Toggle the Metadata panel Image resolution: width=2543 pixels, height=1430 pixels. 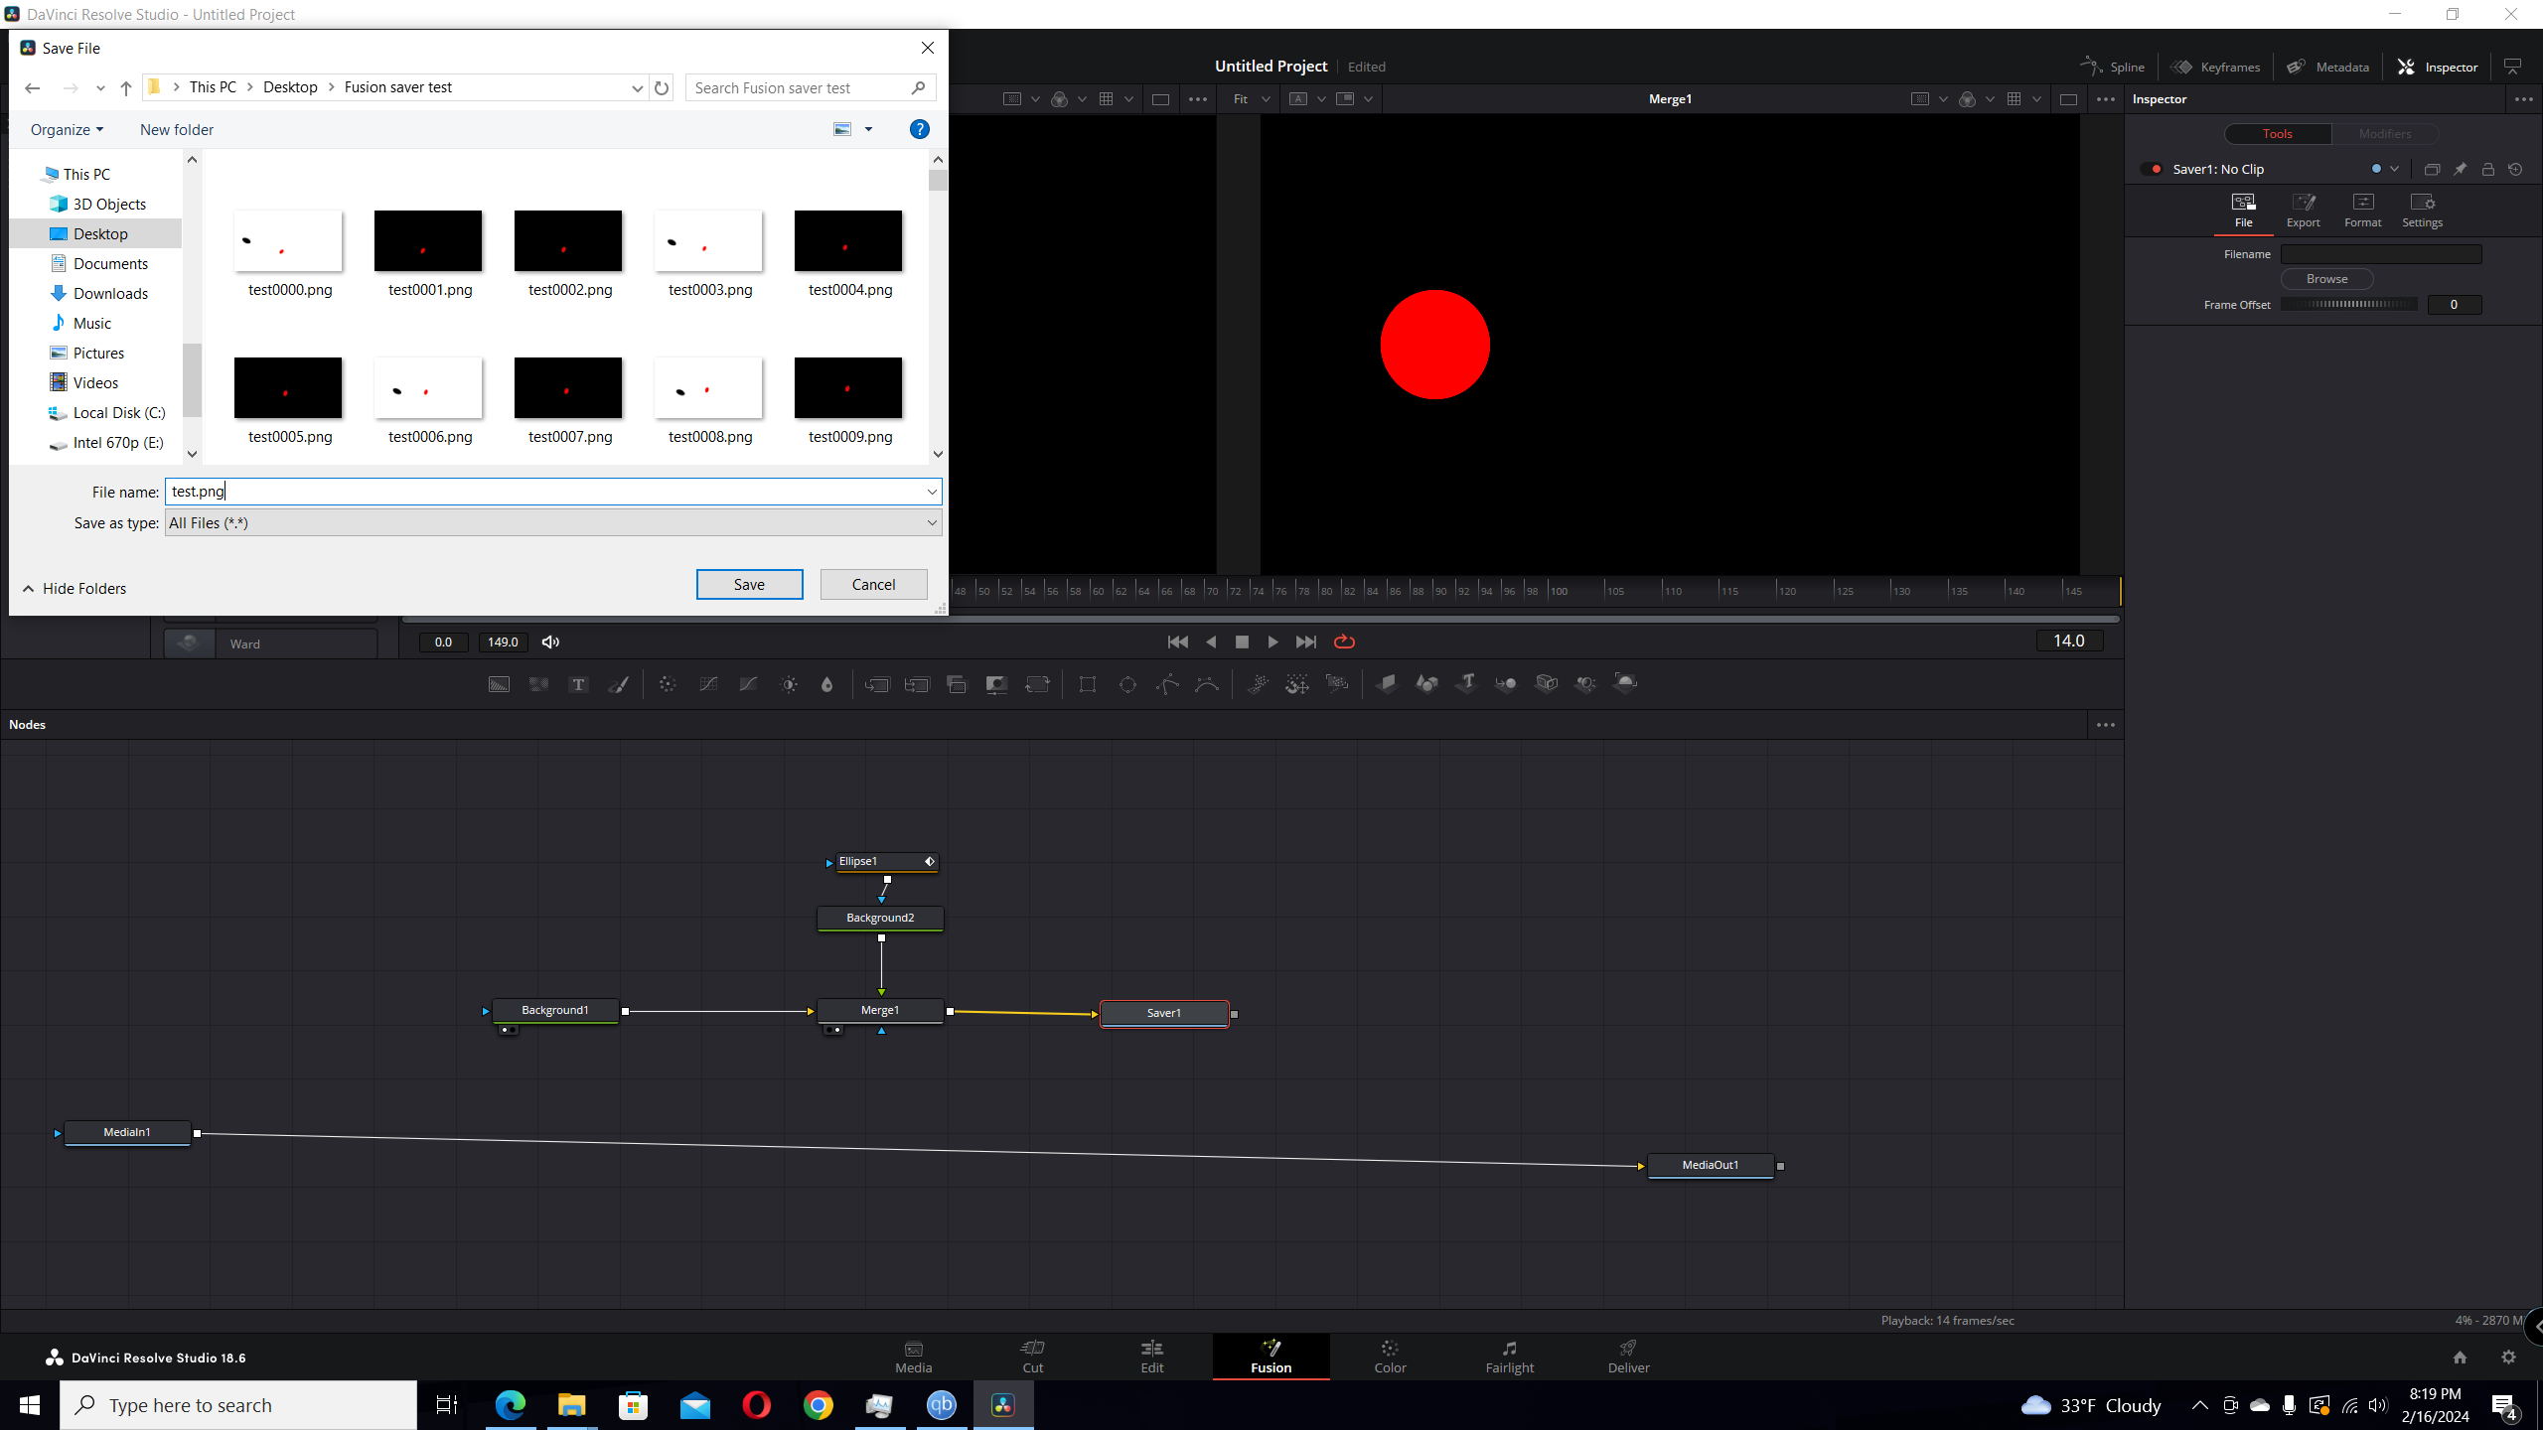[x=2328, y=67]
